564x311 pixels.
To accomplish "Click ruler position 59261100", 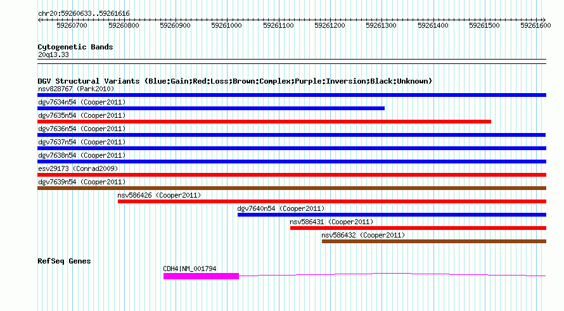I will 278,25.
